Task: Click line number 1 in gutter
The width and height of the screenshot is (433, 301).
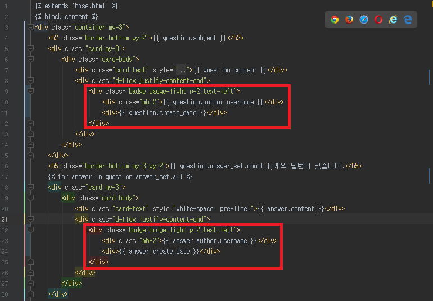Action: point(6,6)
